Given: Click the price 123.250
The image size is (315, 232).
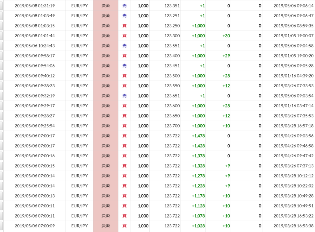Looking at the screenshot, I should 172,26.
